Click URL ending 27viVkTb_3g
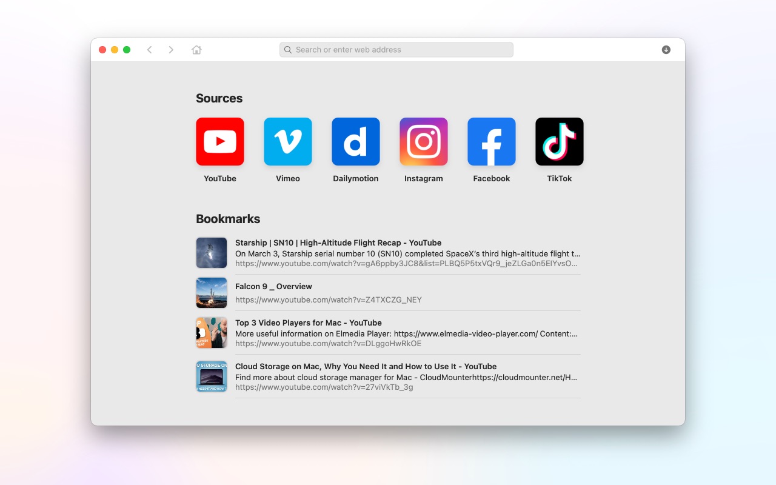This screenshot has width=776, height=485. coord(324,387)
